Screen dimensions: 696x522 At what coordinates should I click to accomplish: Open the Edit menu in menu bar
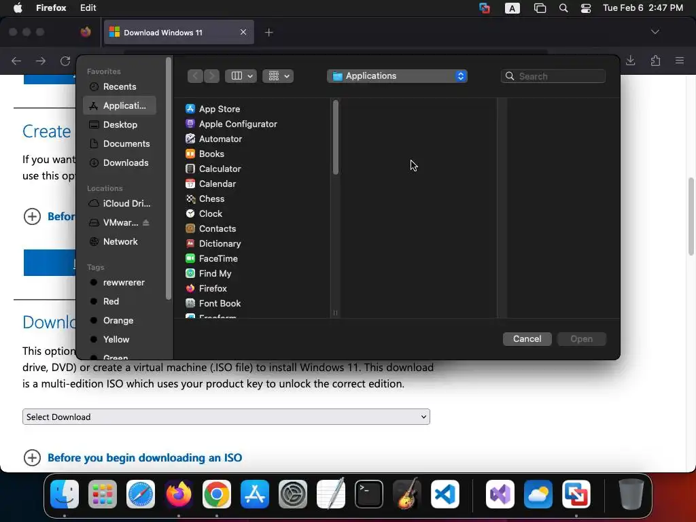point(88,8)
